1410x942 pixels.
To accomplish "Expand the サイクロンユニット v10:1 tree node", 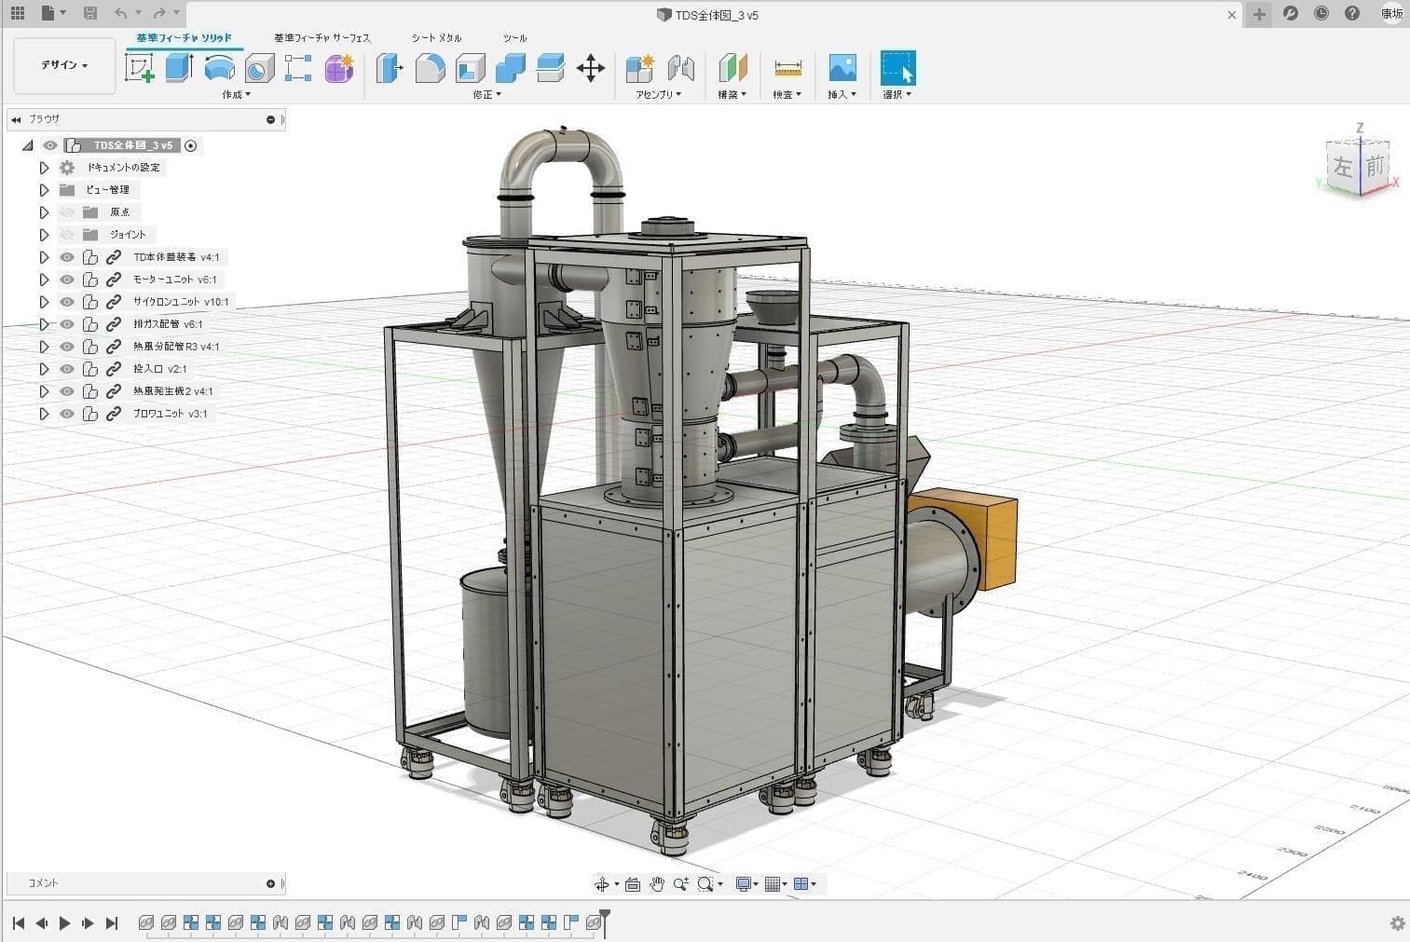I will [x=44, y=302].
